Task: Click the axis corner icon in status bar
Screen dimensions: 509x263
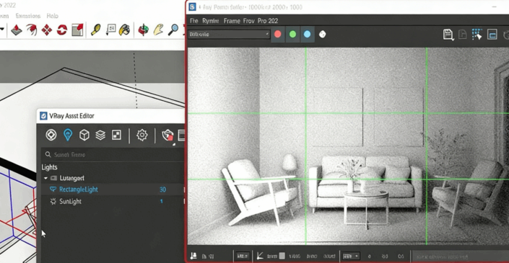Action: click(x=260, y=256)
